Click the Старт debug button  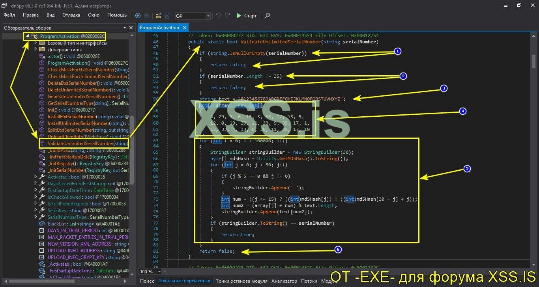[247, 16]
